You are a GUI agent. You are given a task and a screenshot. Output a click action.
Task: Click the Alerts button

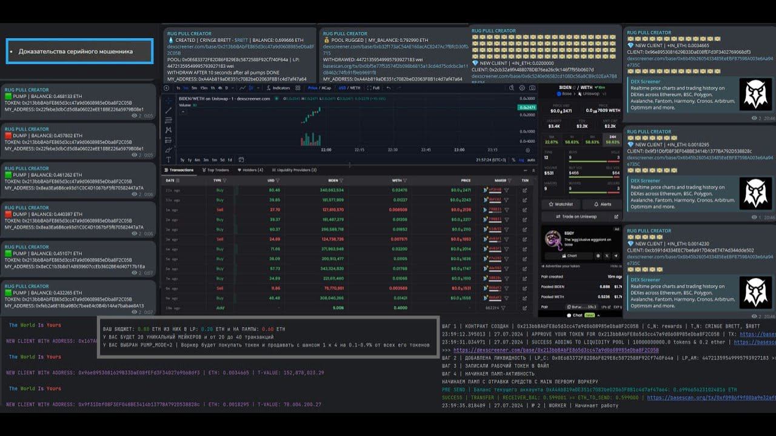tap(602, 204)
